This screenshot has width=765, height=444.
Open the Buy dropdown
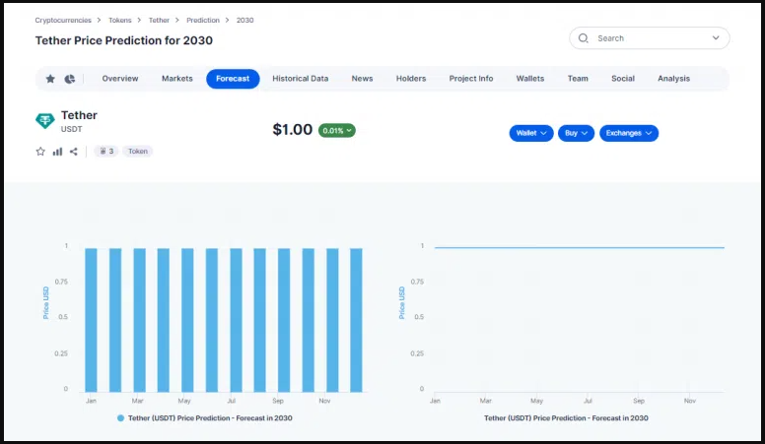pos(576,133)
